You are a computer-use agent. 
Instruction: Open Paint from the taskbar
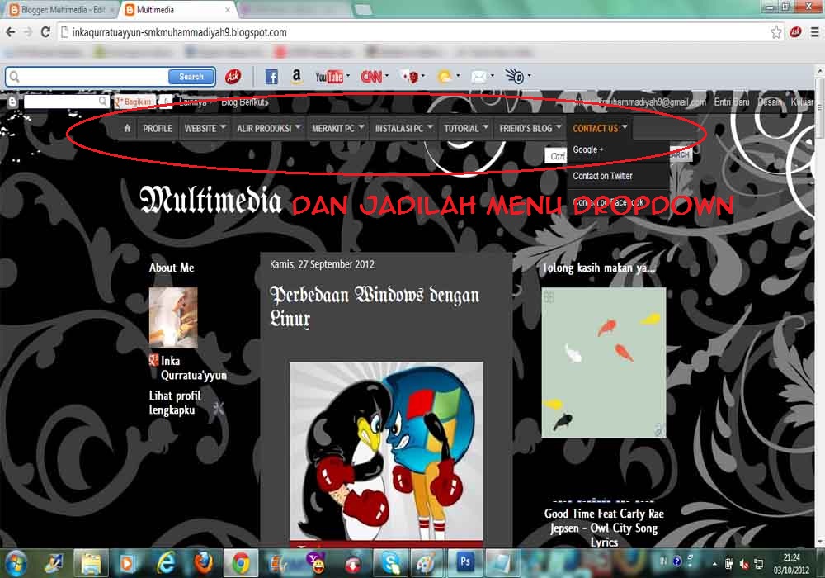click(x=427, y=563)
